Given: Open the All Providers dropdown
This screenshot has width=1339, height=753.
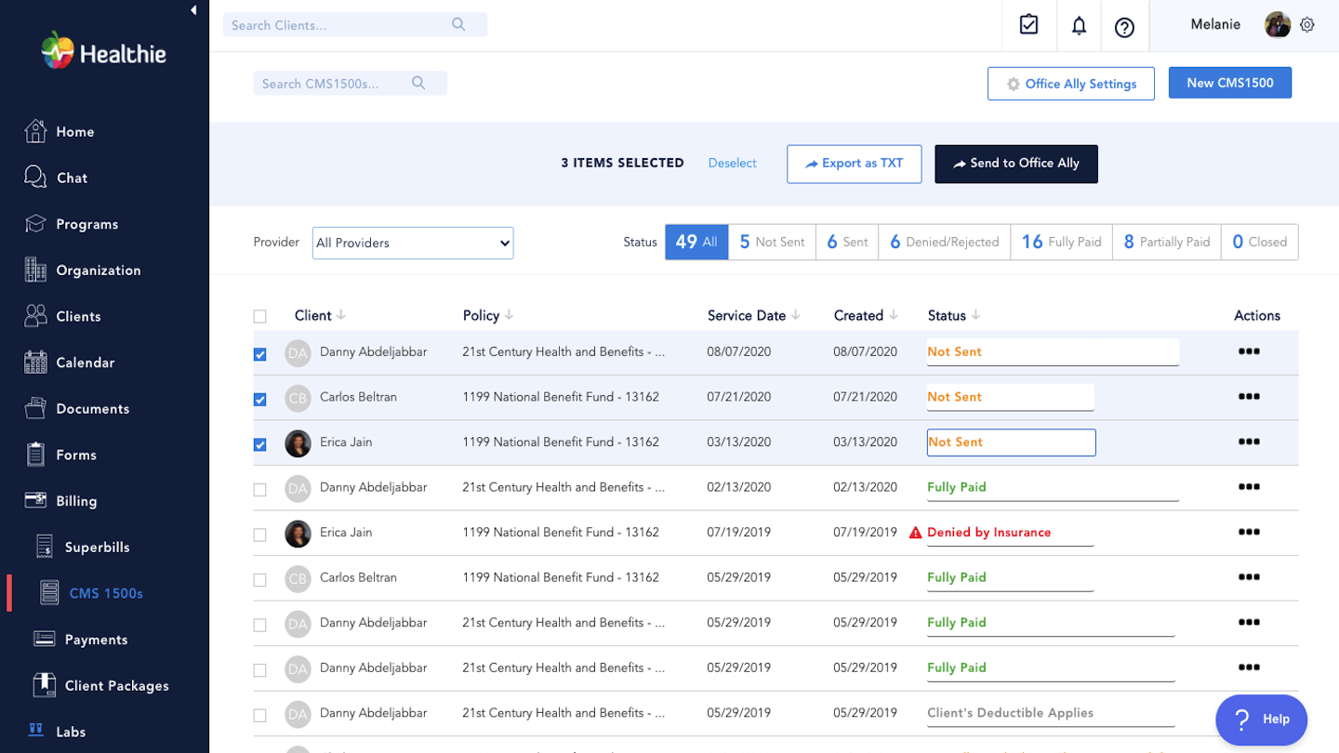Looking at the screenshot, I should pyautogui.click(x=413, y=243).
